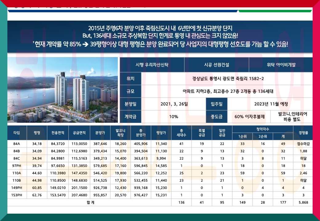
Task: Click the 타입 column header
Action: coord(17,133)
